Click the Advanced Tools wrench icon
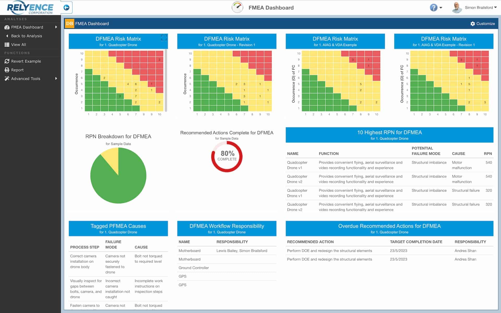The width and height of the screenshot is (501, 313). [7, 78]
